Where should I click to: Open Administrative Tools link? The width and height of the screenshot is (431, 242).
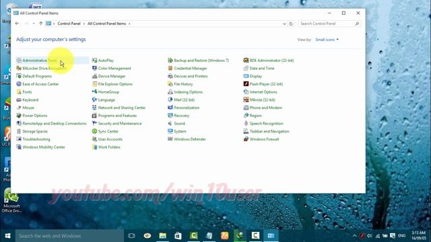point(40,61)
